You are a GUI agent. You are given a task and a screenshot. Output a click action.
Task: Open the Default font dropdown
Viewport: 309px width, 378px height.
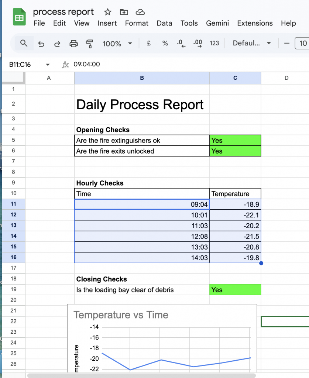(x=252, y=44)
